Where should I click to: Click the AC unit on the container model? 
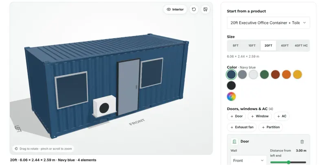[104, 106]
